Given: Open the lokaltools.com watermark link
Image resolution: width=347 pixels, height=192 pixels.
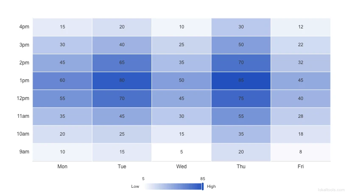Looking at the screenshot, I should click(x=330, y=189).
